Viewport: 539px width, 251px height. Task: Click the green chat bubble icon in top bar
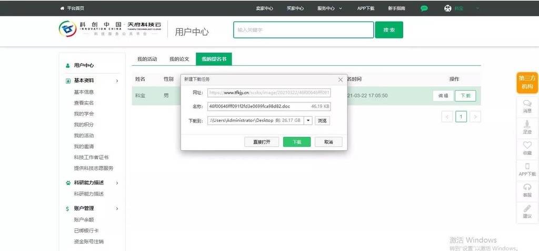click(424, 8)
